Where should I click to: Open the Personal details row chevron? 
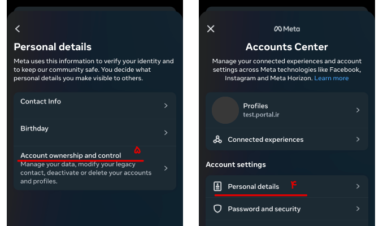pyautogui.click(x=358, y=186)
